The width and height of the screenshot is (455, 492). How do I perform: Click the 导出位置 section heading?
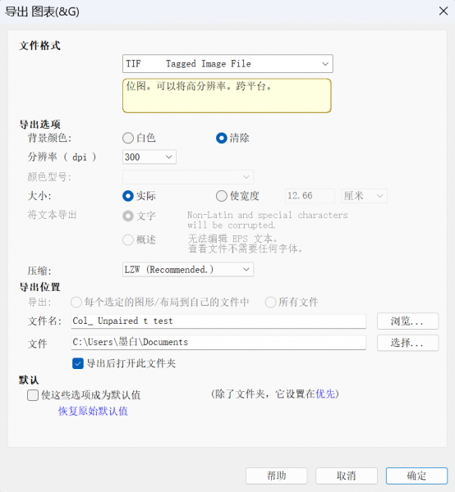[39, 287]
